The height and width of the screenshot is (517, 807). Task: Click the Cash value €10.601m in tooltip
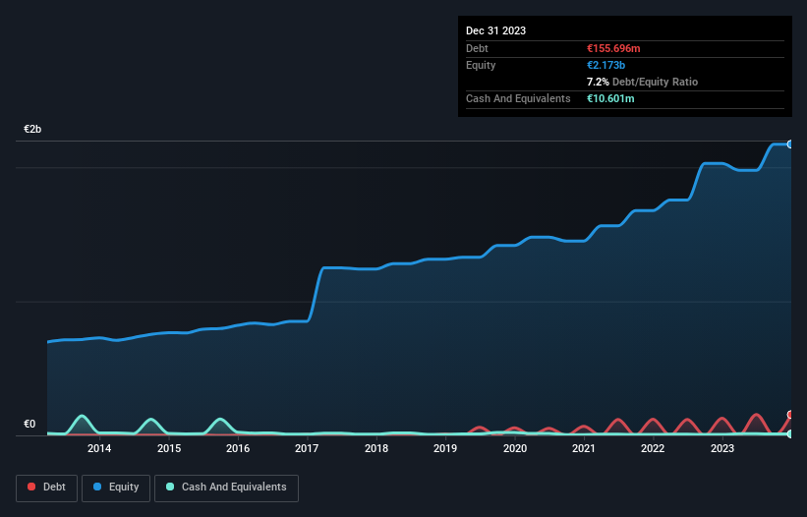click(x=610, y=98)
